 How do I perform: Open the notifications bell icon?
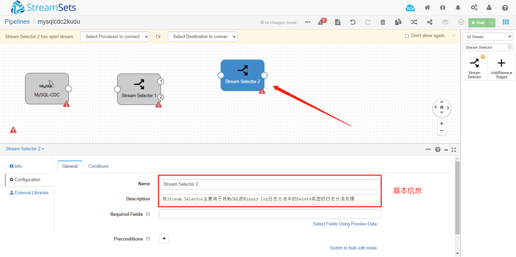point(458,8)
